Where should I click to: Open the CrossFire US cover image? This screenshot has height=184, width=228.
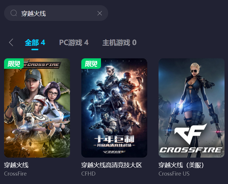(192, 108)
